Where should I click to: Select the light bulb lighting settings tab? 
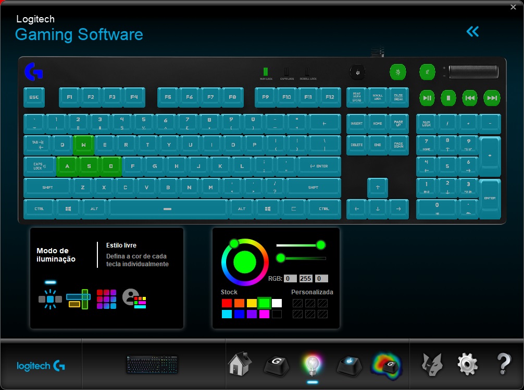click(312, 365)
